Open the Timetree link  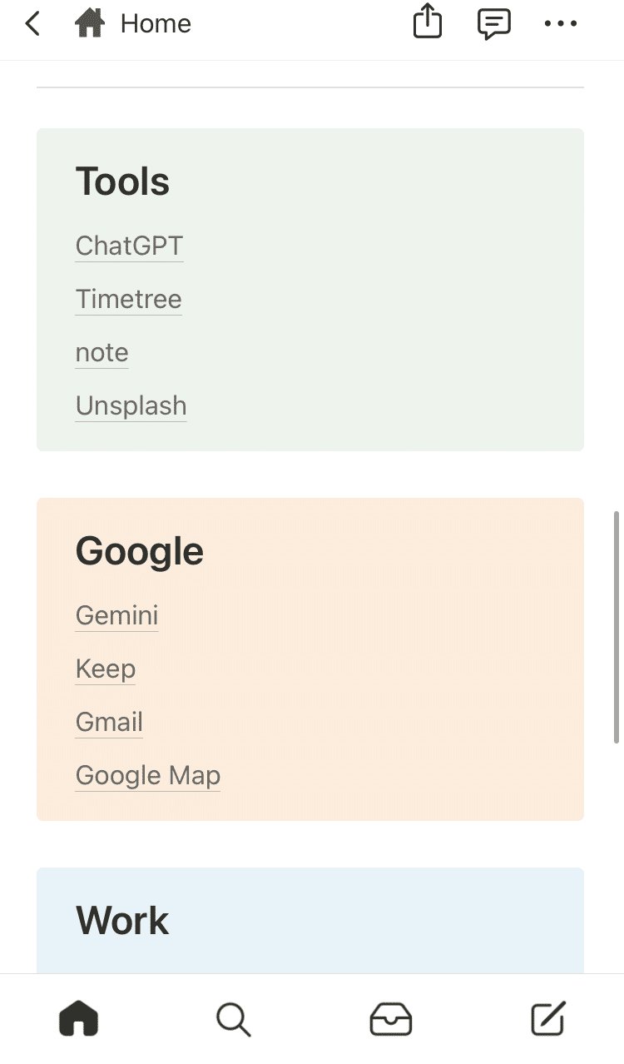point(128,299)
